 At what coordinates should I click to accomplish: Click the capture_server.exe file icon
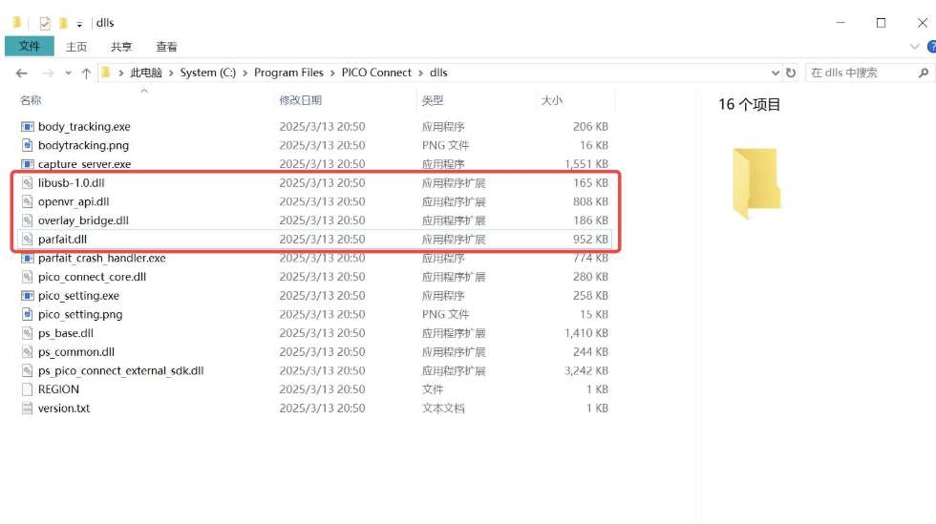[27, 164]
